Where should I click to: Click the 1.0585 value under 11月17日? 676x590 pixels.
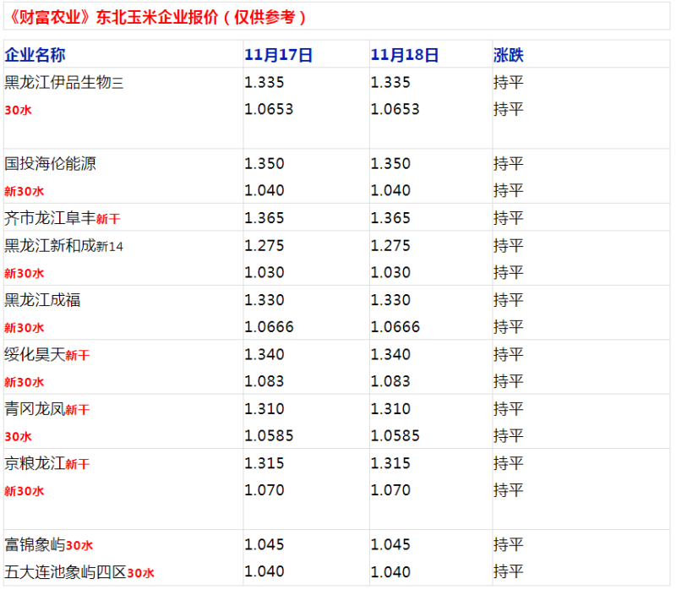[269, 435]
